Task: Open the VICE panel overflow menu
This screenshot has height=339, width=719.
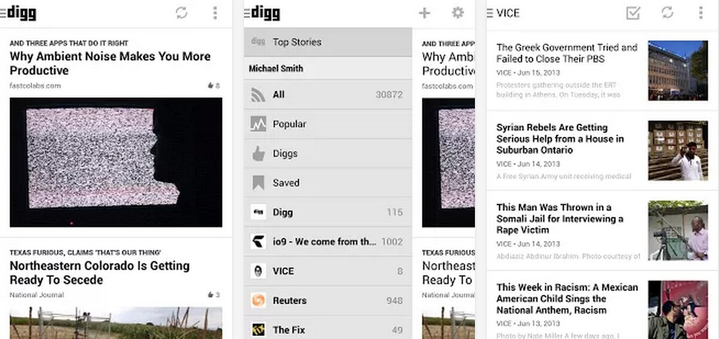Action: pyautogui.click(x=701, y=13)
